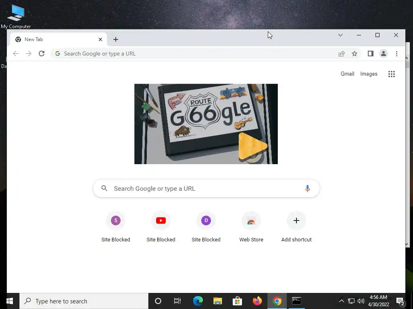Click the magnifier icon in the search box
The width and height of the screenshot is (413, 309).
pyautogui.click(x=104, y=188)
